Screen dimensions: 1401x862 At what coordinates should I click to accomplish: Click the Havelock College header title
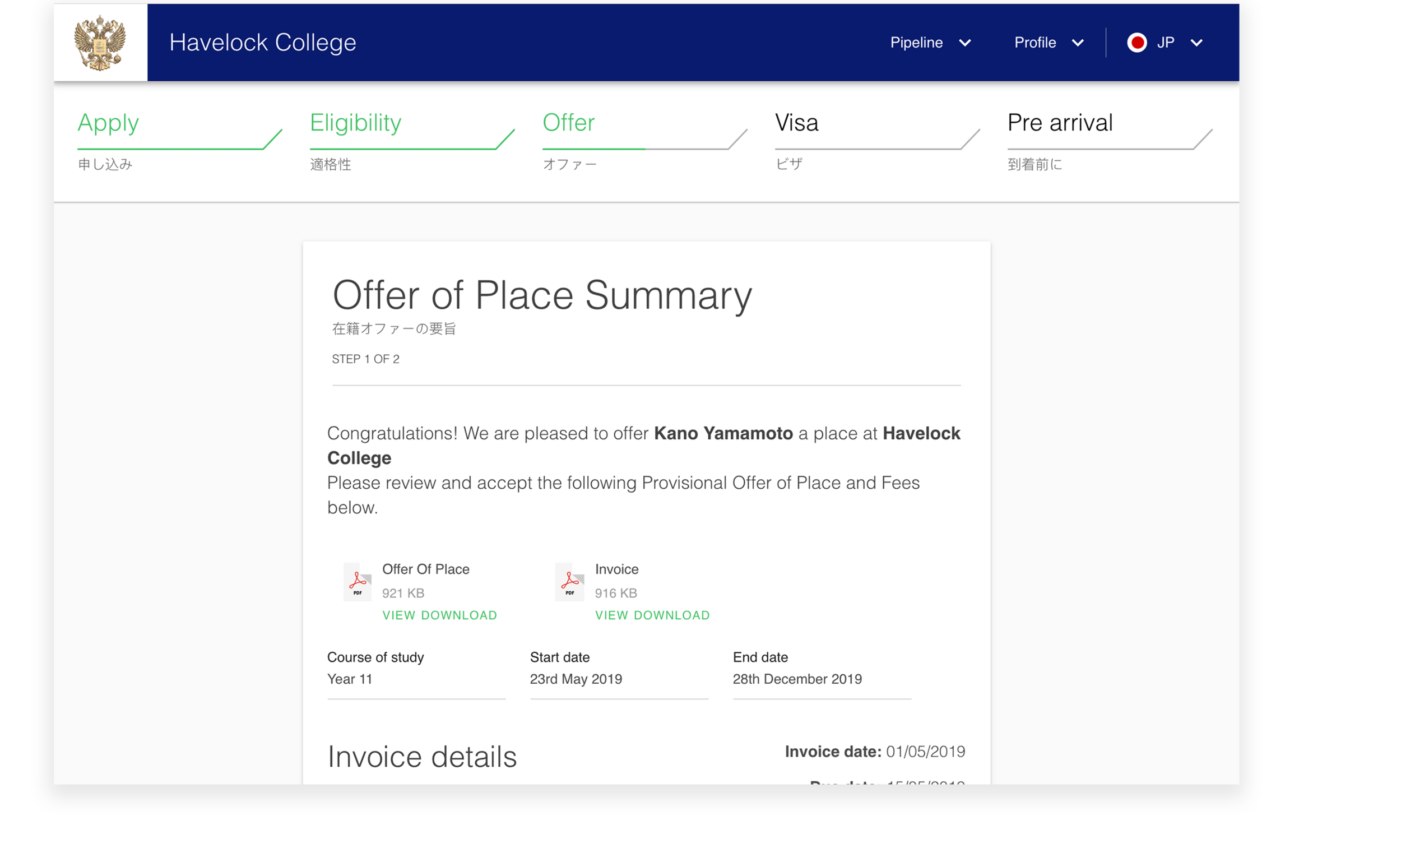[263, 43]
